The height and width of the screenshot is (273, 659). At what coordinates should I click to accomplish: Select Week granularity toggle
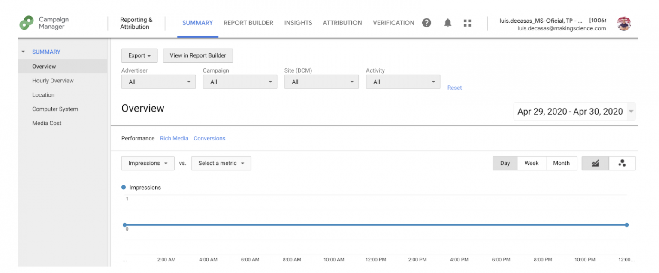(x=531, y=163)
